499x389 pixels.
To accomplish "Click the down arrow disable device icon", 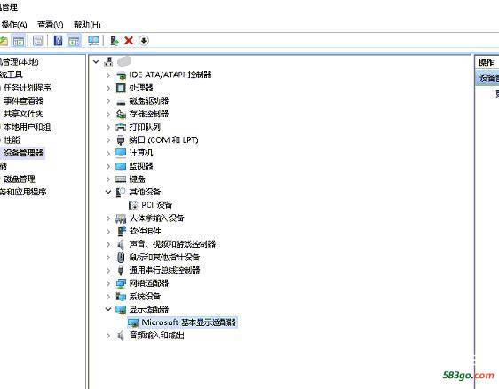I will pos(144,41).
